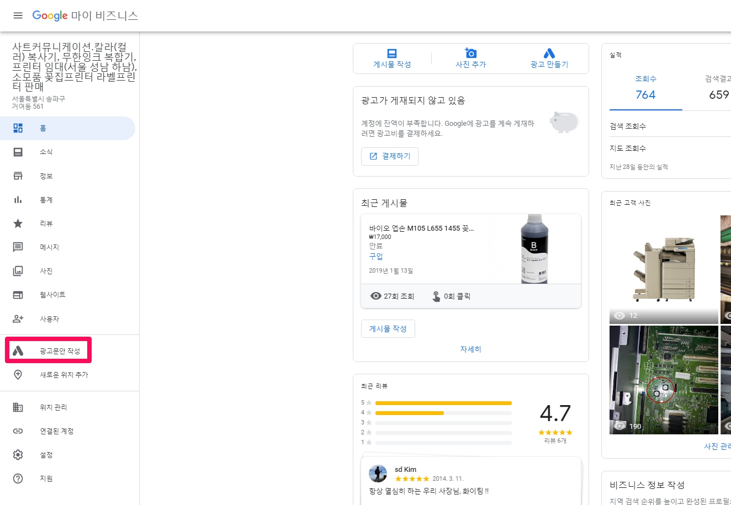Open the copier machine customer photo
Image resolution: width=731 pixels, height=505 pixels.
pos(664,269)
